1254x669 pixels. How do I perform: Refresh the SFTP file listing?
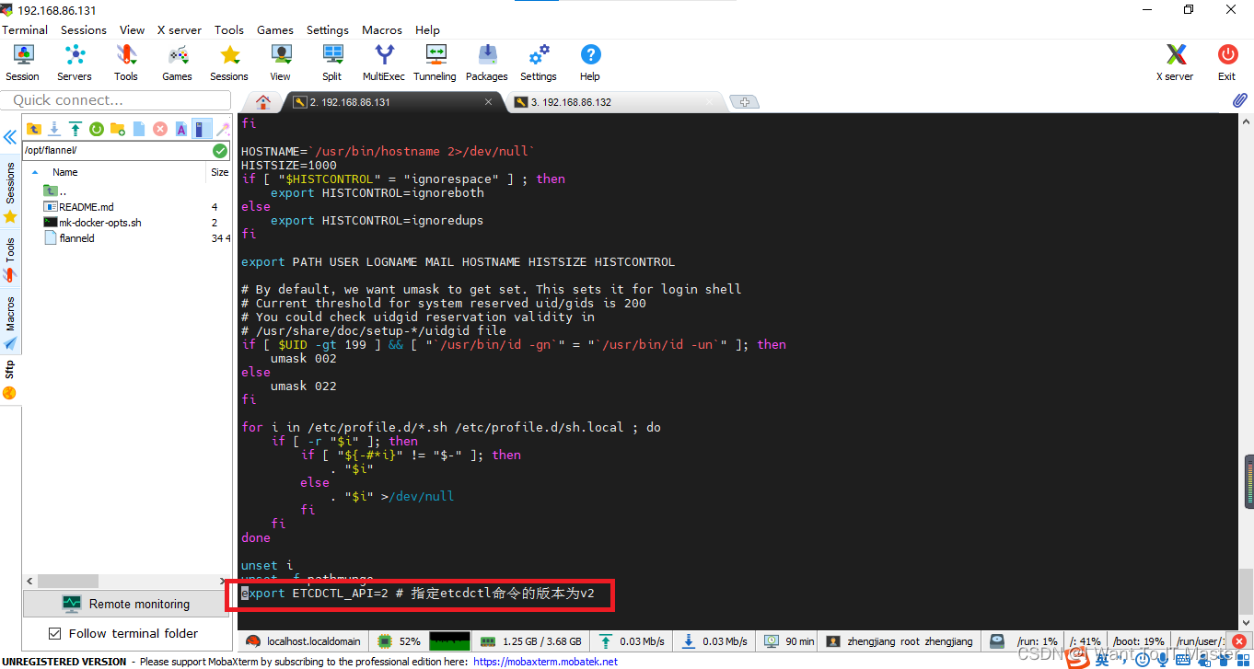[x=96, y=129]
